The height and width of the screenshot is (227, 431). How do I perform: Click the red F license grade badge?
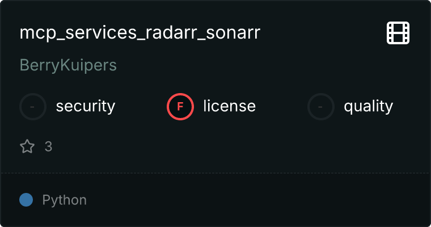pyautogui.click(x=180, y=106)
